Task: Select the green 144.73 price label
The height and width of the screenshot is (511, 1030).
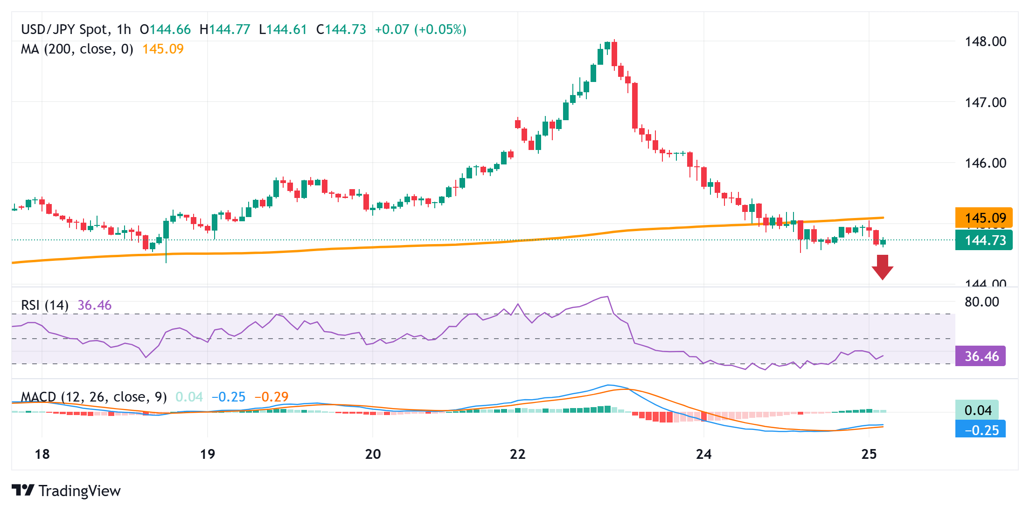Action: point(983,241)
